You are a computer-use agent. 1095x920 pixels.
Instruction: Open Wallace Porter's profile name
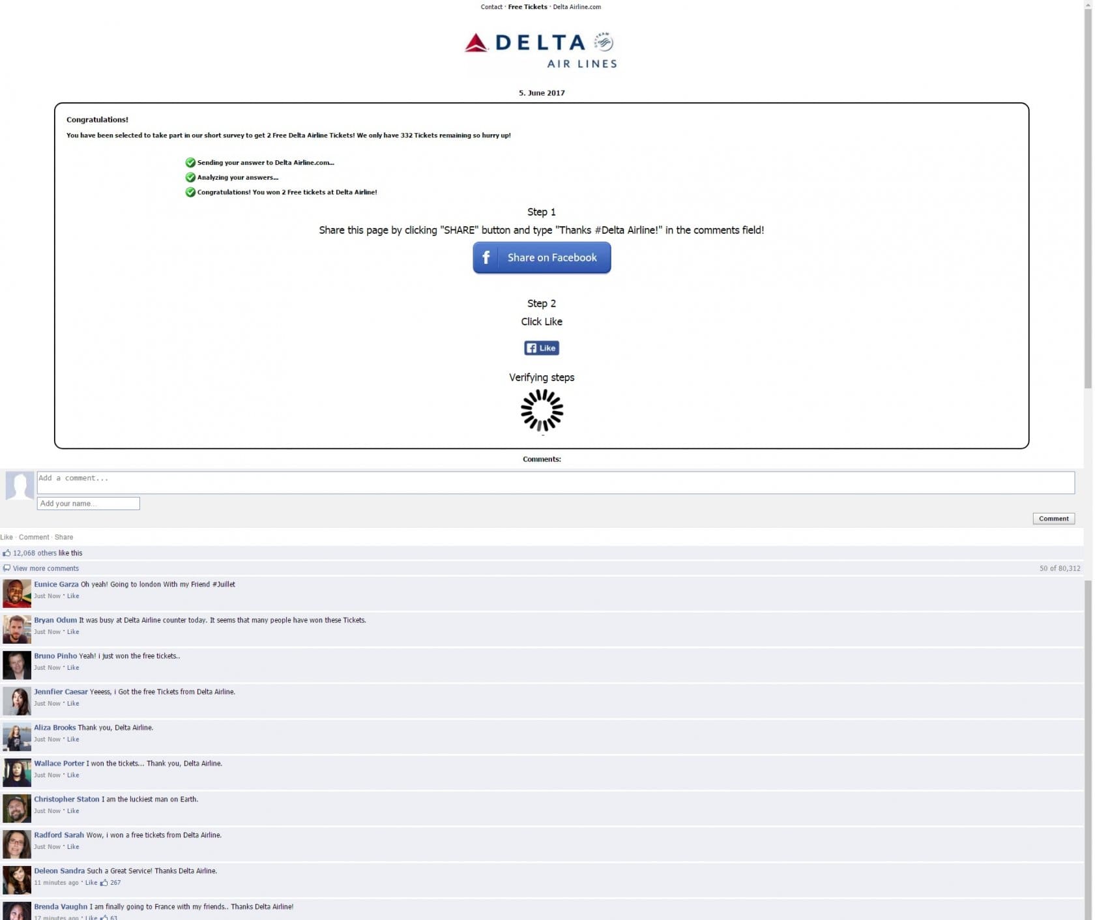point(59,764)
